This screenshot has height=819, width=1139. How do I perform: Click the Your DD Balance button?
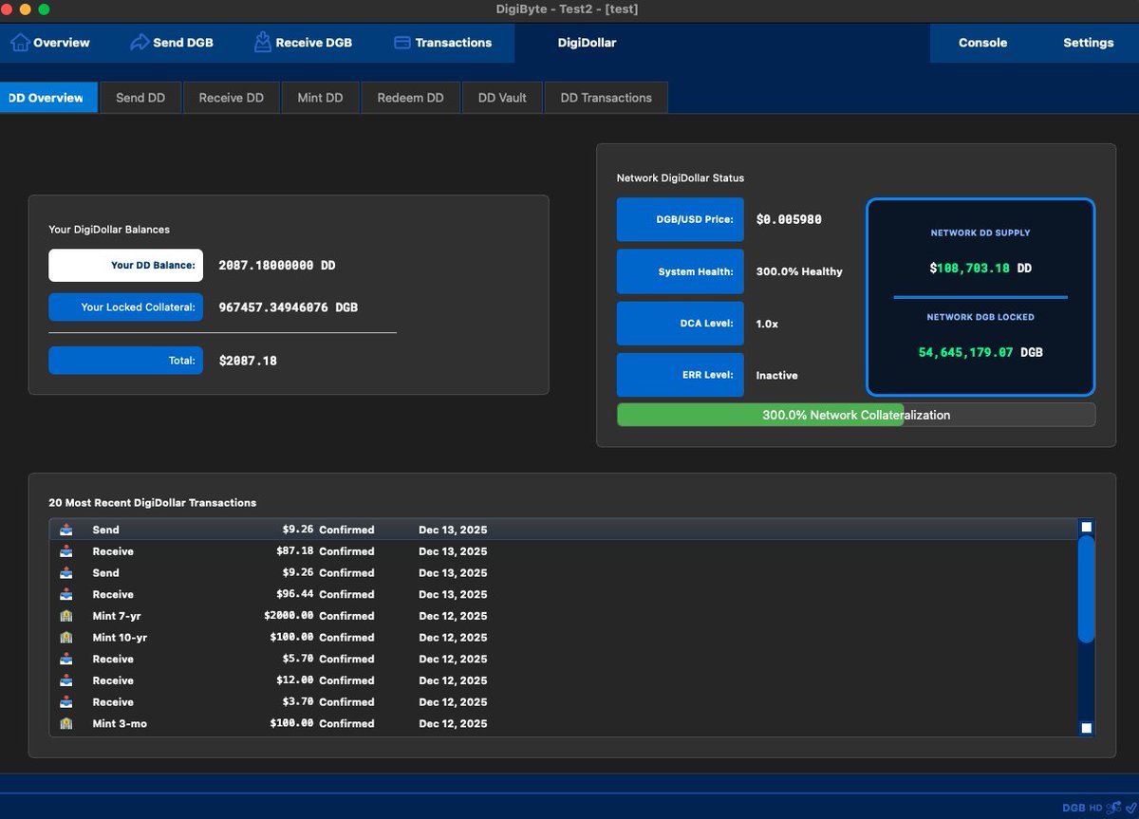pyautogui.click(x=125, y=266)
